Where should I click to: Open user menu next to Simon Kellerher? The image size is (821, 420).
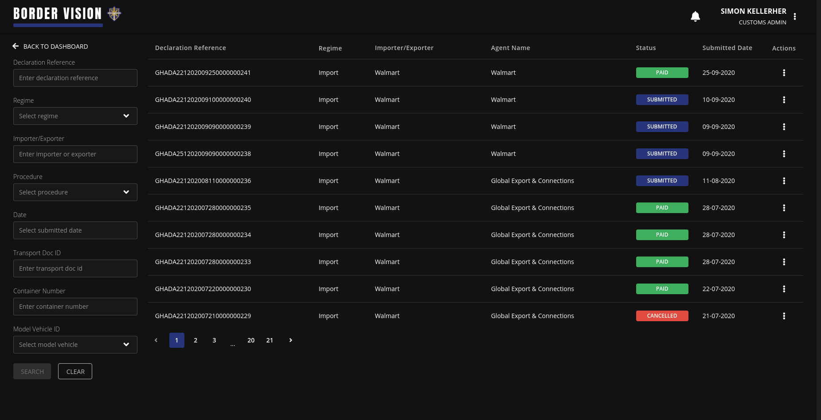pos(795,16)
